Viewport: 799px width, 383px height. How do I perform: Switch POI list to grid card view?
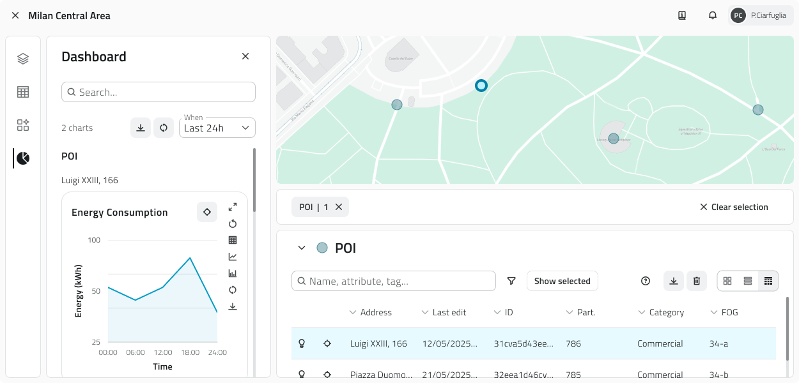pyautogui.click(x=727, y=281)
